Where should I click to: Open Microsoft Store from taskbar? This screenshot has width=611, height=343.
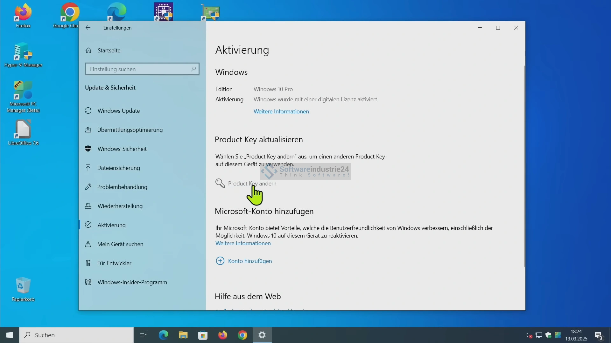[203, 335]
